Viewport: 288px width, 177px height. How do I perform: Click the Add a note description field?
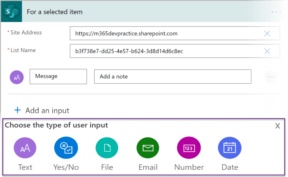click(x=172, y=77)
